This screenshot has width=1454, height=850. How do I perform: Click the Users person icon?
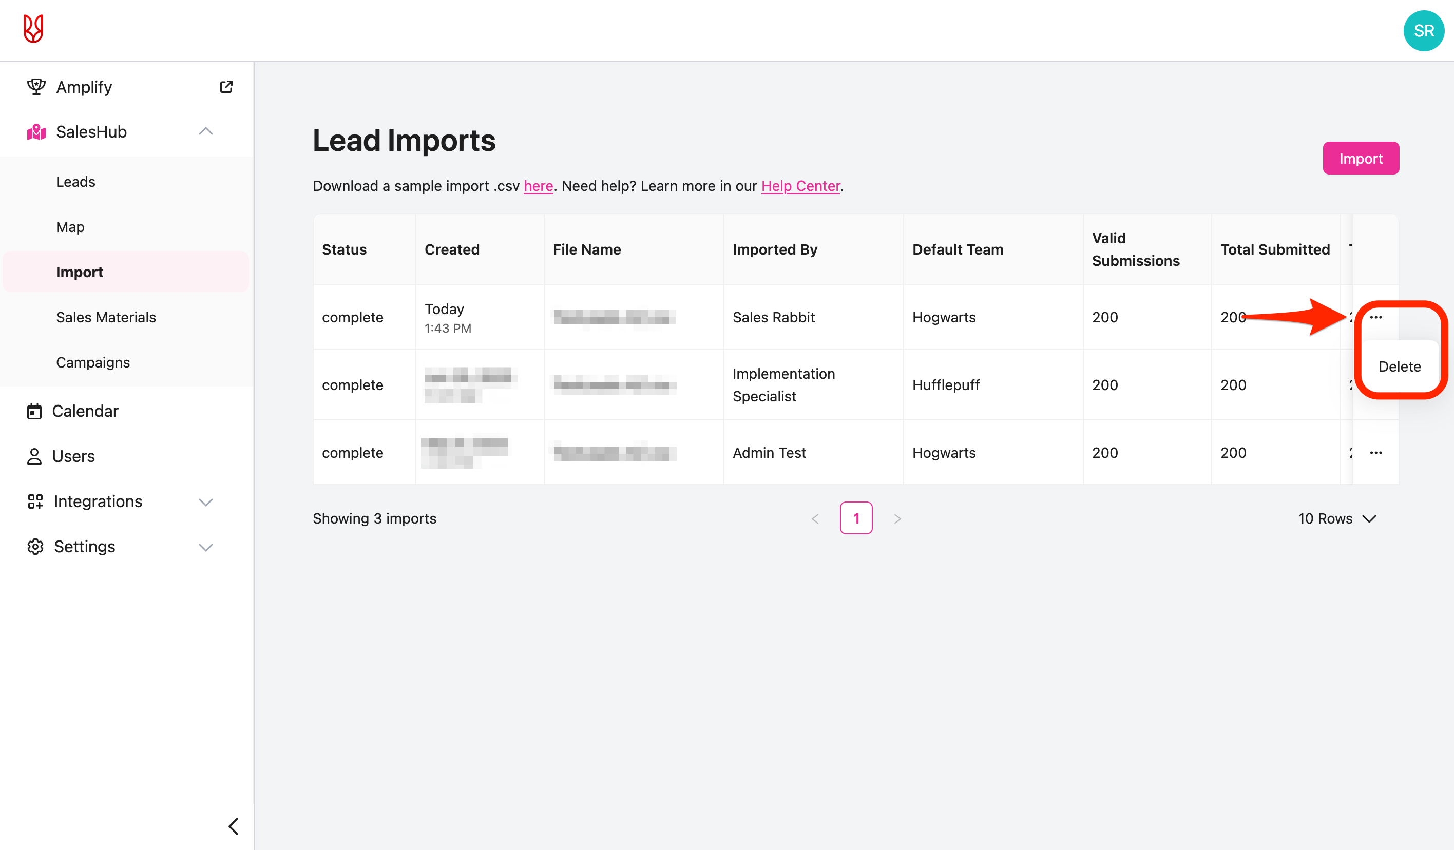(x=34, y=456)
